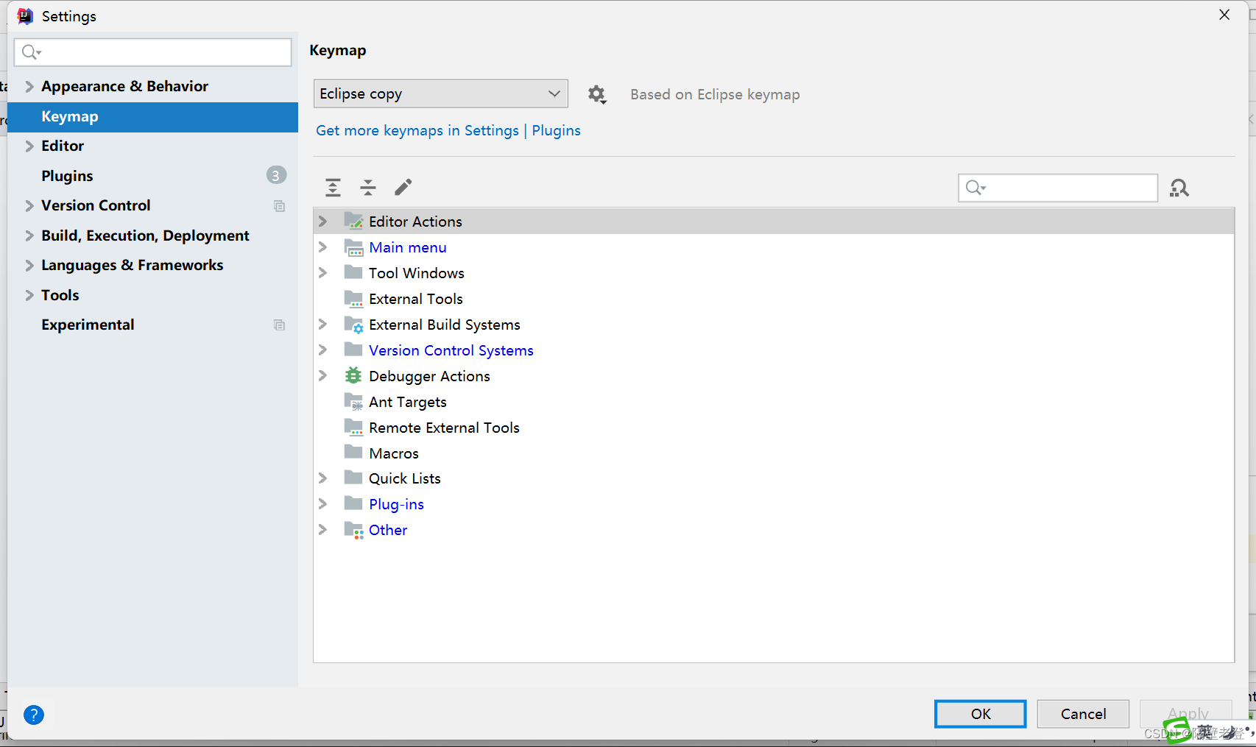Select the Remote External Tools row
1256x747 pixels.
(774, 428)
